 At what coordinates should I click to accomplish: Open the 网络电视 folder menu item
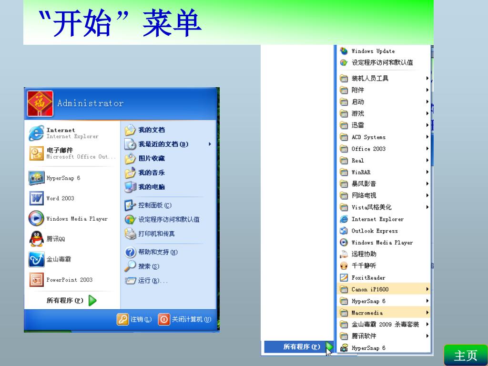tap(385, 195)
